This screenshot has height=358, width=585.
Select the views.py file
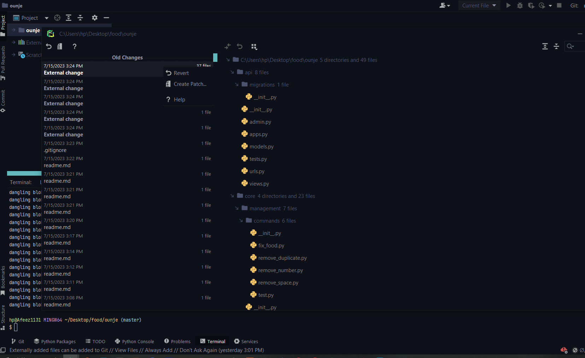click(x=255, y=183)
